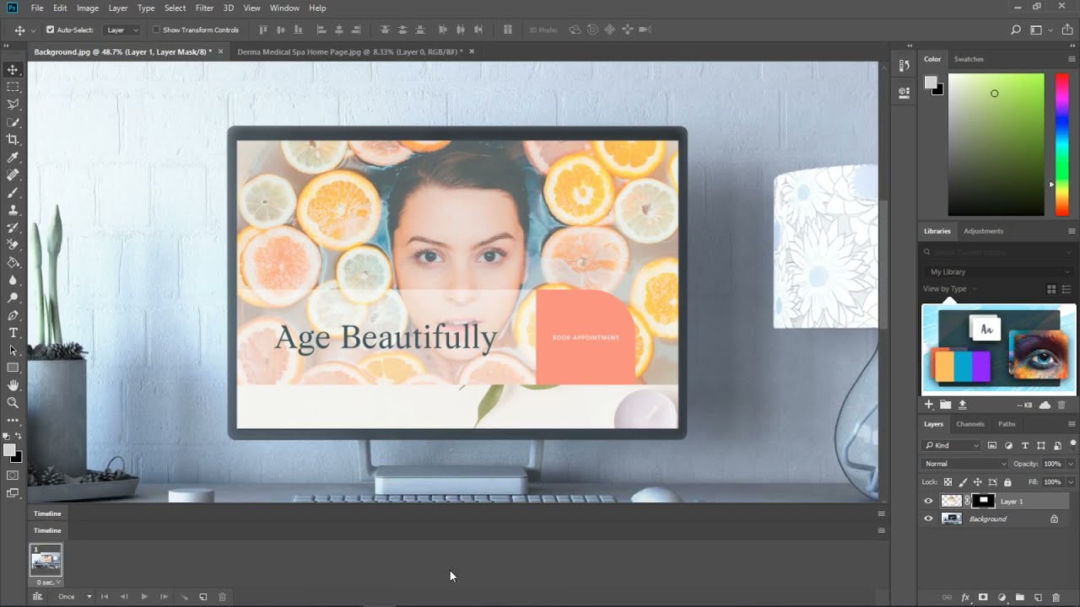
Task: Open the Layers panel options menu
Action: (1072, 424)
